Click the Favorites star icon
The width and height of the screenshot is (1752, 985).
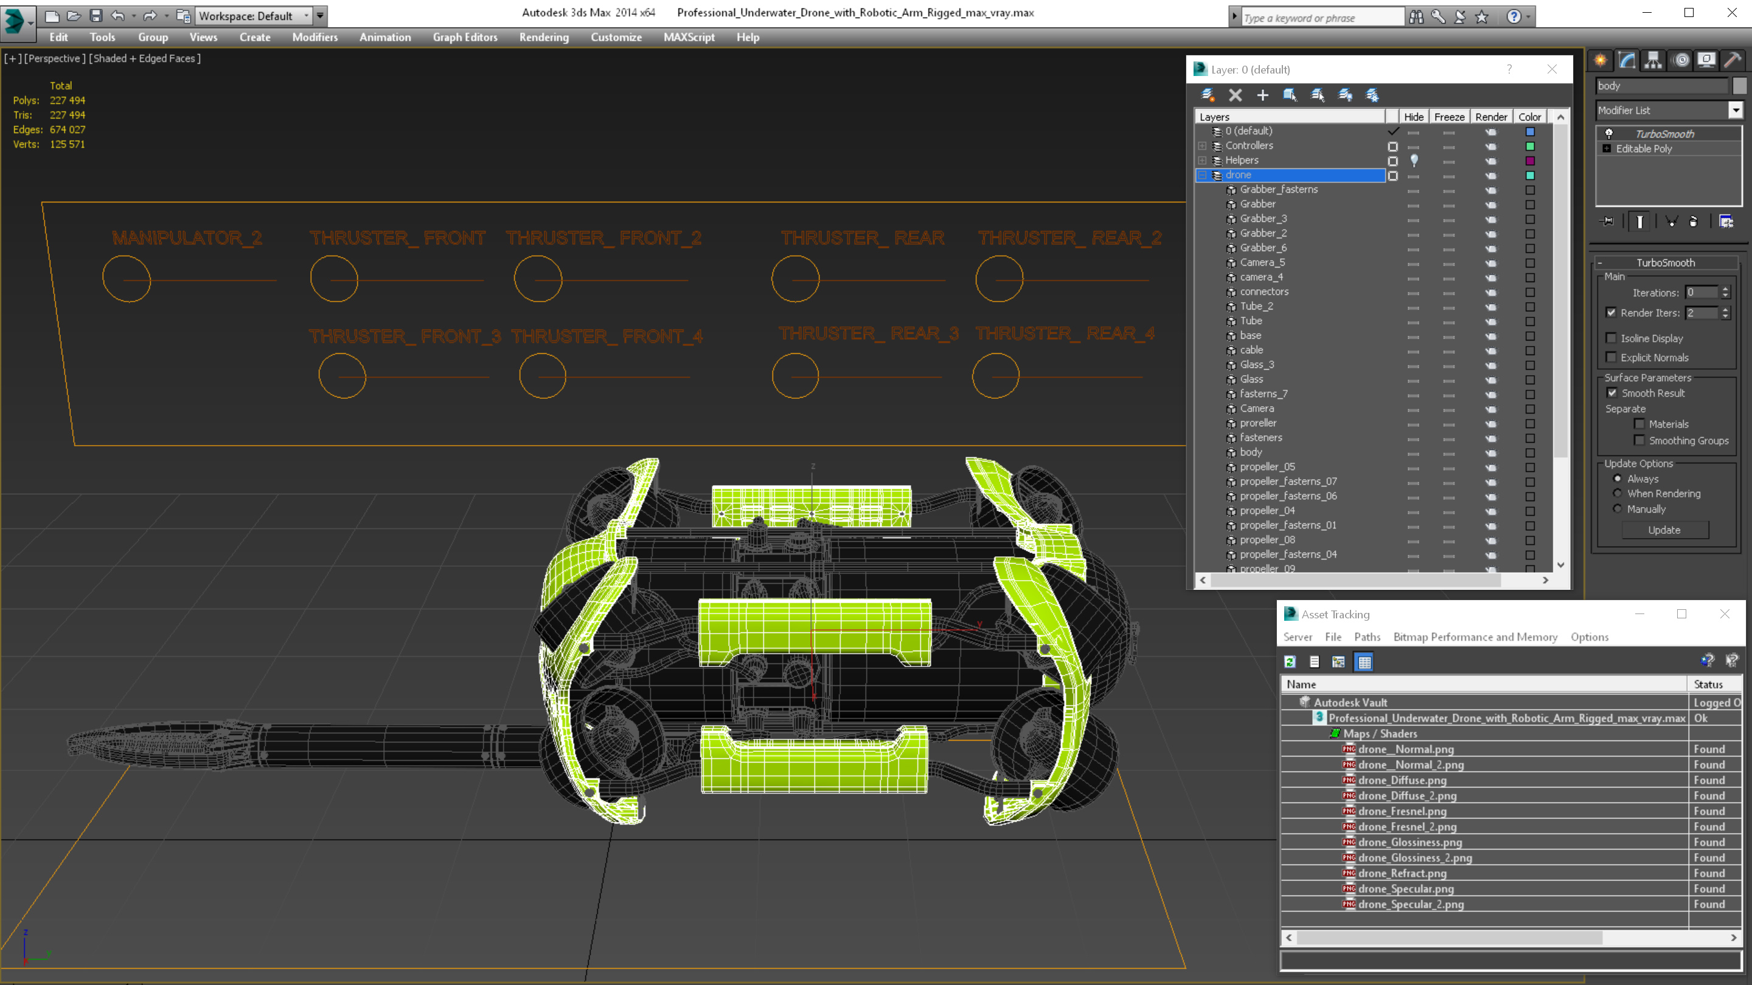1482,17
